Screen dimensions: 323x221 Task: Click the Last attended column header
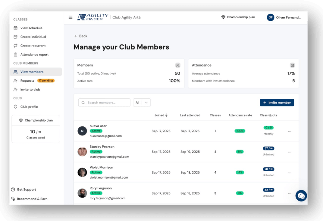[x=190, y=115]
